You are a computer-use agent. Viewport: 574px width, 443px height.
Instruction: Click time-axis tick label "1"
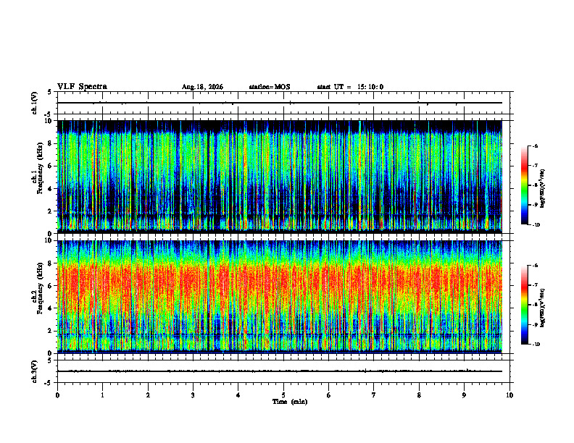pyautogui.click(x=103, y=395)
